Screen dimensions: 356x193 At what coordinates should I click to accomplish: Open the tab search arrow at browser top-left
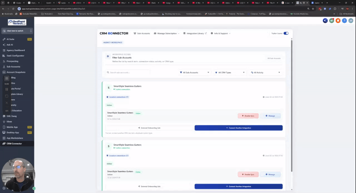pyautogui.click(x=3, y=3)
